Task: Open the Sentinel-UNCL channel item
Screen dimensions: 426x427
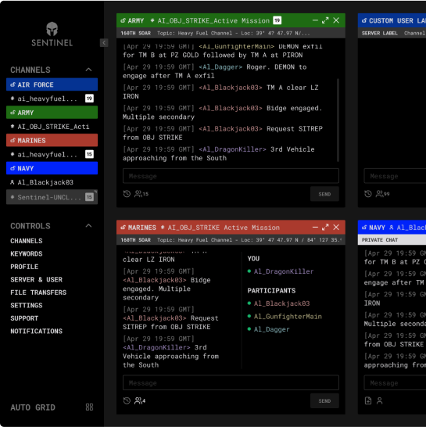Action: pyautogui.click(x=52, y=197)
